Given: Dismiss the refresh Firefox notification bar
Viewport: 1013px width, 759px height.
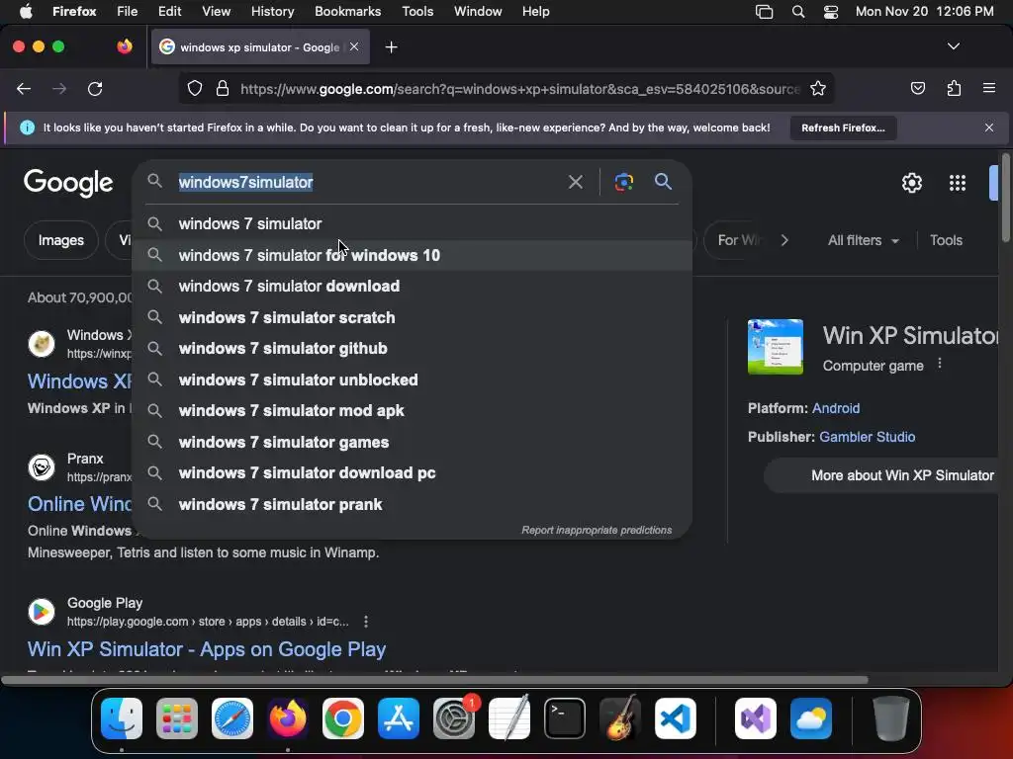Looking at the screenshot, I should (x=988, y=127).
